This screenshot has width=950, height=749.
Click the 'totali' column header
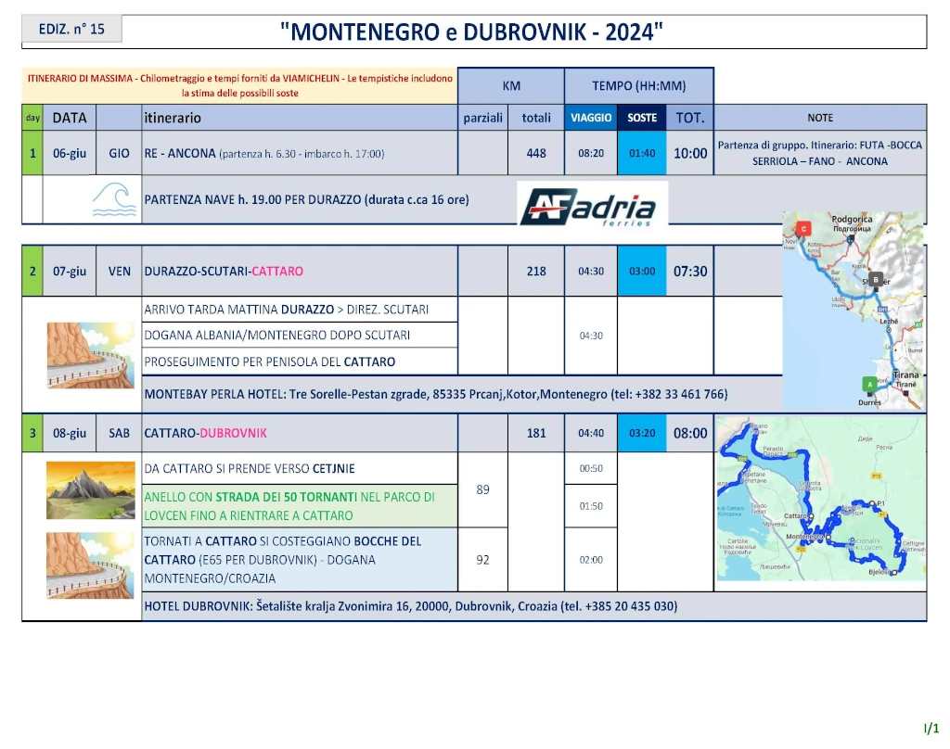click(536, 118)
